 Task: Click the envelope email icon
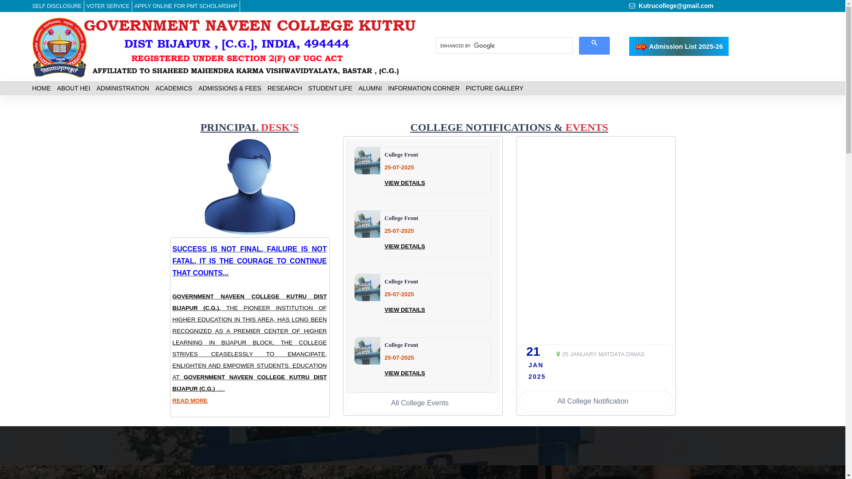point(632,6)
